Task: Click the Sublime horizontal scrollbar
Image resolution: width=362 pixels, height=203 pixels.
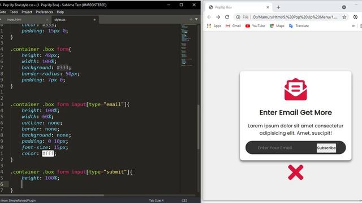Action: (52, 196)
